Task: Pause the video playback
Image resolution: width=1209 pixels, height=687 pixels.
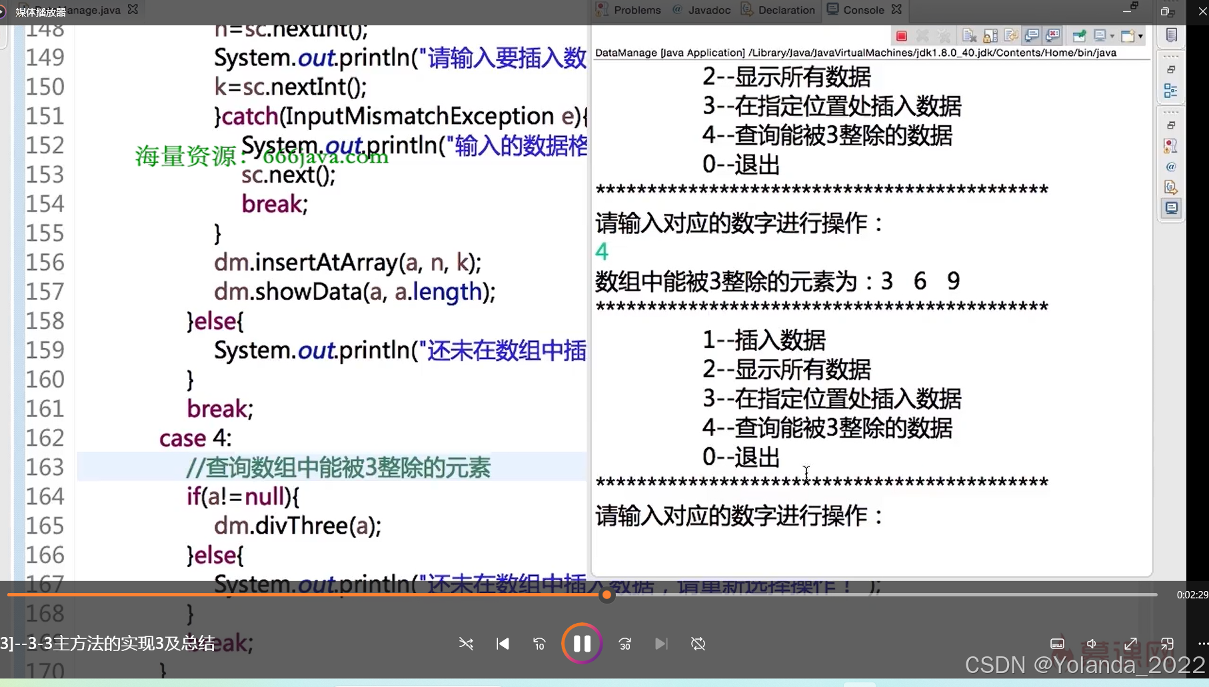Action: click(582, 644)
